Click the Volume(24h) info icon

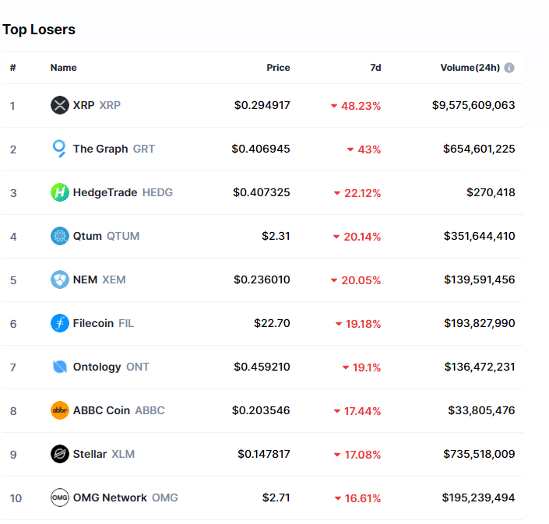tap(509, 68)
